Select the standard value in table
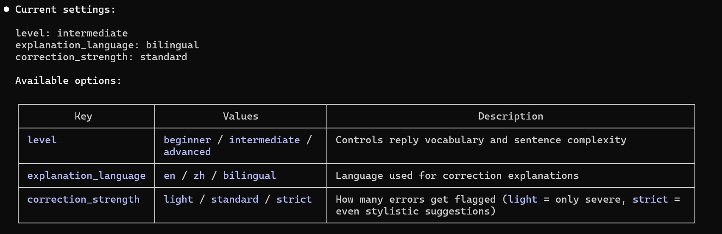 pyautogui.click(x=234, y=199)
